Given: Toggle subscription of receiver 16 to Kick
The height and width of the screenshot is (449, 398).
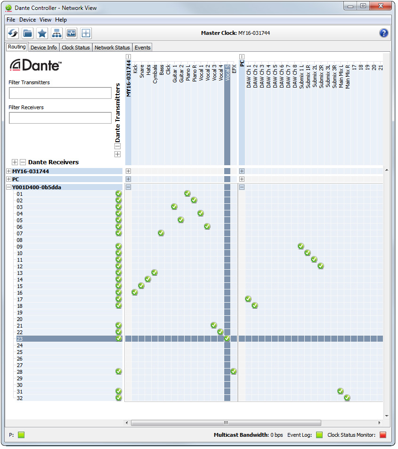Looking at the screenshot, I should pyautogui.click(x=135, y=293).
